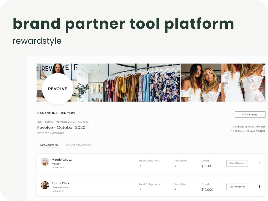Click the brand partner tool platform heading
The height and width of the screenshot is (201, 268).
point(124,24)
